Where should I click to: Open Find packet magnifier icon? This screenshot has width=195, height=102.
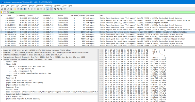28,9
